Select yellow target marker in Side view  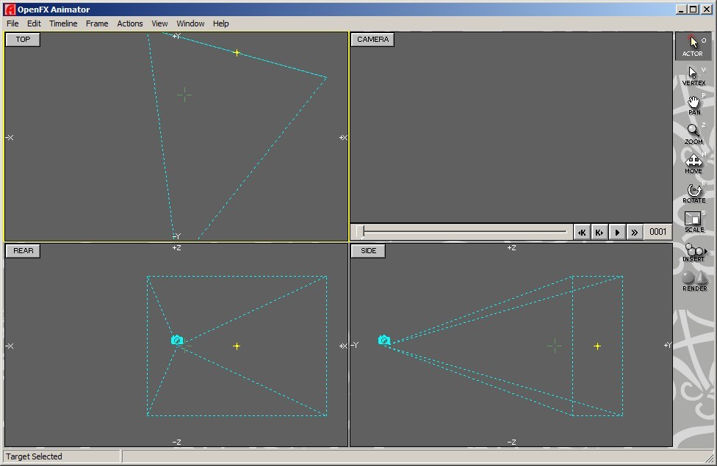coord(597,346)
